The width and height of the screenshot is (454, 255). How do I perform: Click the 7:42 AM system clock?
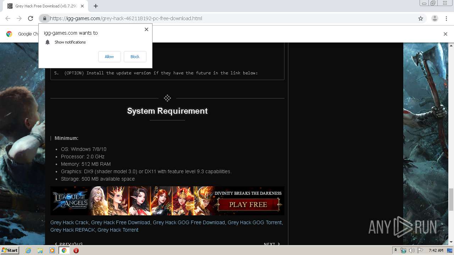(x=436, y=250)
